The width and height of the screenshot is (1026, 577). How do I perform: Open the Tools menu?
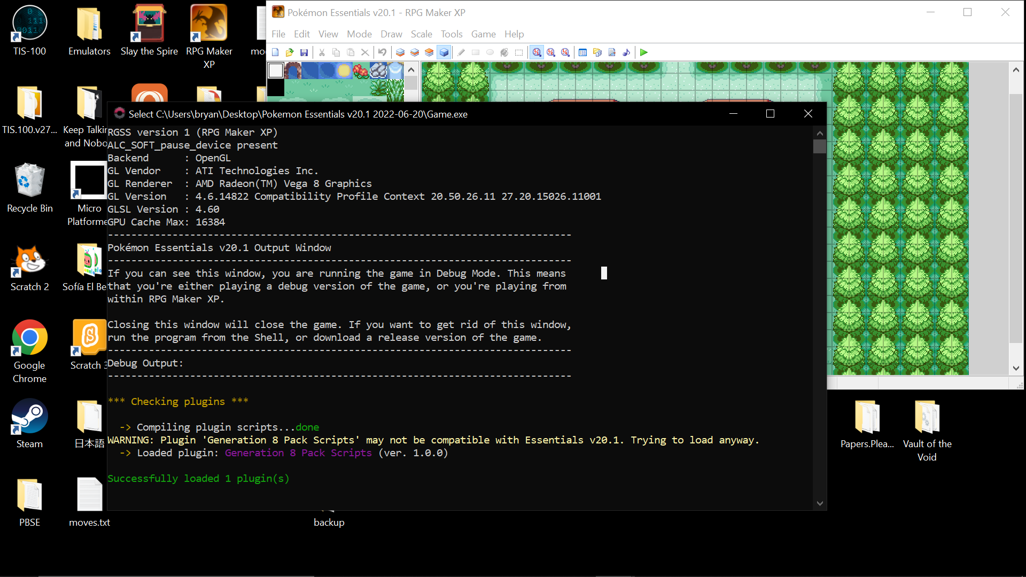pos(451,34)
